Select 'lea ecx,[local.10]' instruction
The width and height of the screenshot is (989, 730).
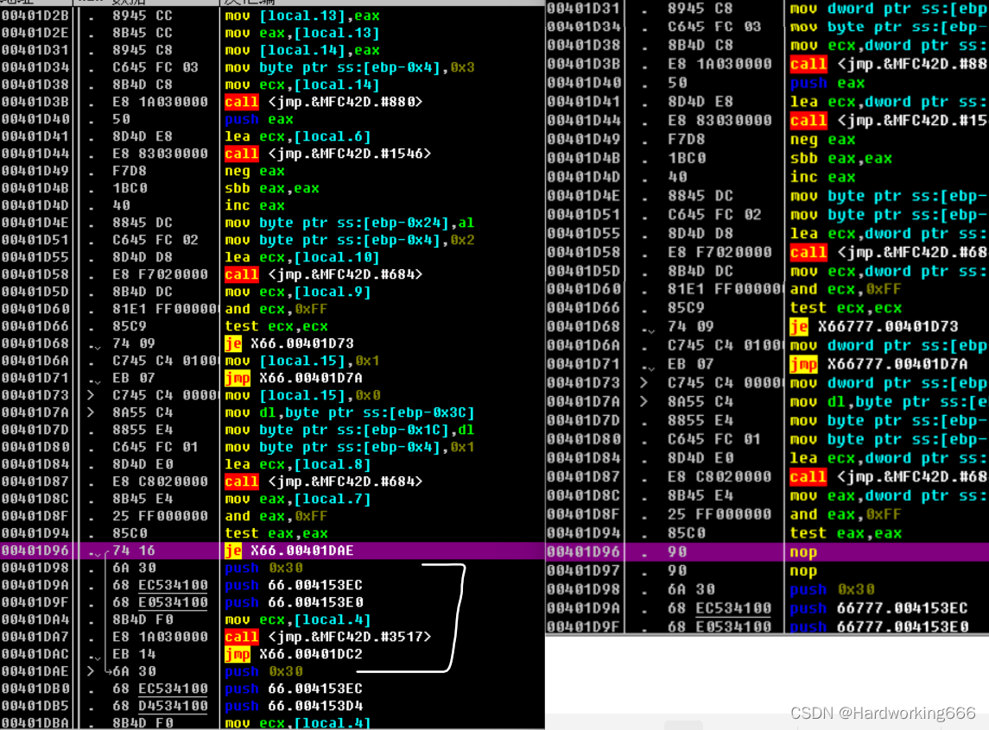[302, 257]
